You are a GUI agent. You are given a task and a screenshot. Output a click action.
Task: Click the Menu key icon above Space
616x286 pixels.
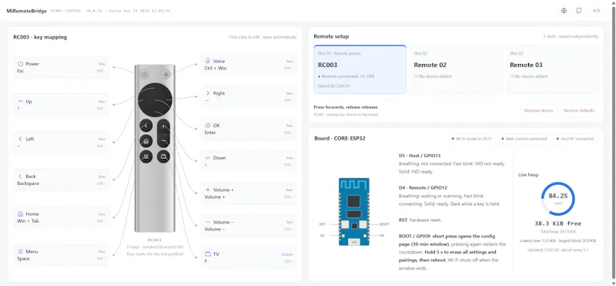tap(21, 251)
